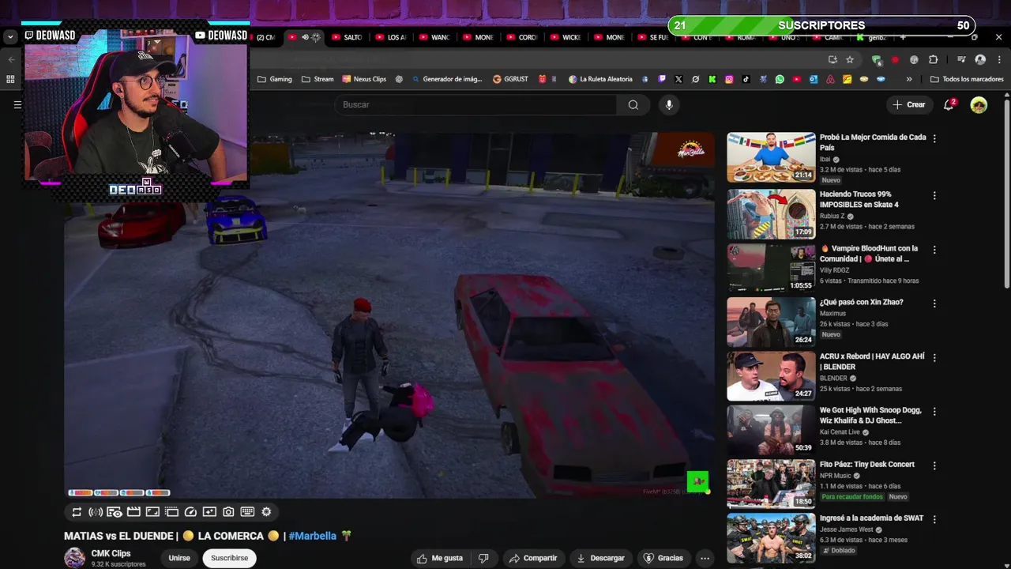Open the #Marbella hashtag link
This screenshot has width=1011, height=569.
pyautogui.click(x=312, y=536)
